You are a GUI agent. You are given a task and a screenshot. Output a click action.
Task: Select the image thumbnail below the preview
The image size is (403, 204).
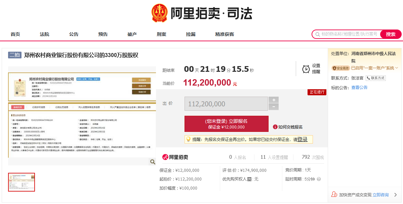coord(21,182)
